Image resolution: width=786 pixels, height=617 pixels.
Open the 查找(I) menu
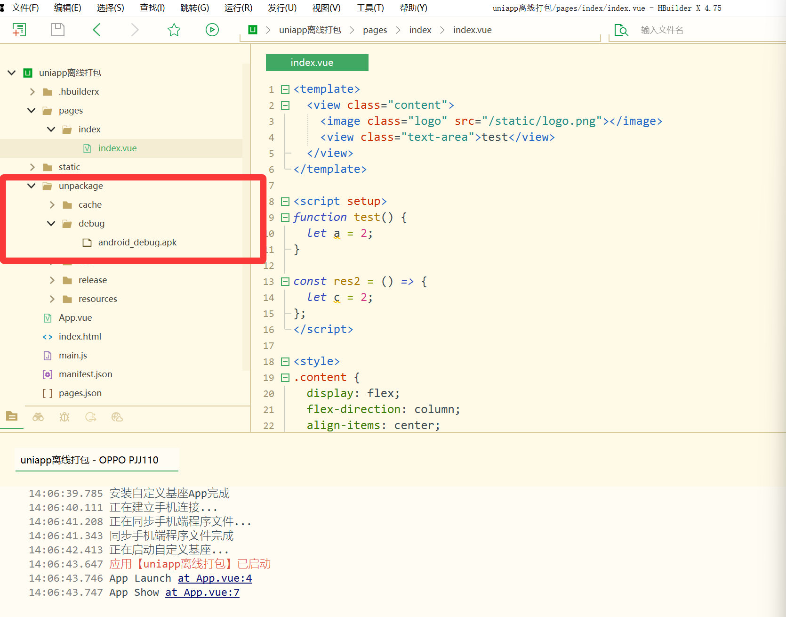pos(152,8)
